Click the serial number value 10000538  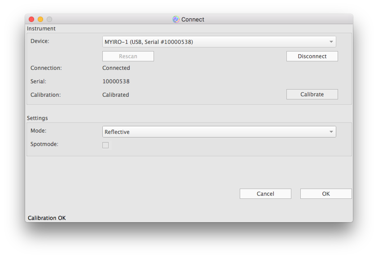[116, 82]
